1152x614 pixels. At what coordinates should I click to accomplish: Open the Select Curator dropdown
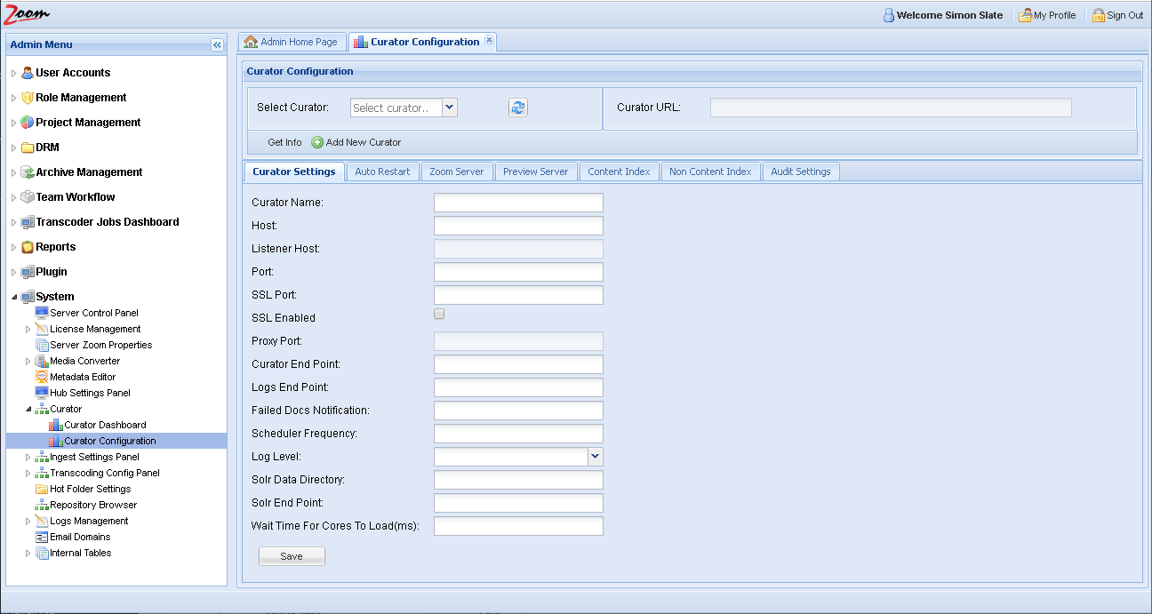pyautogui.click(x=450, y=108)
